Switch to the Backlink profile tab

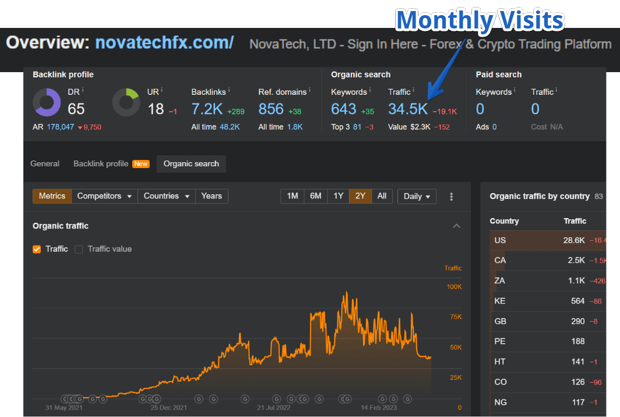coord(101,164)
